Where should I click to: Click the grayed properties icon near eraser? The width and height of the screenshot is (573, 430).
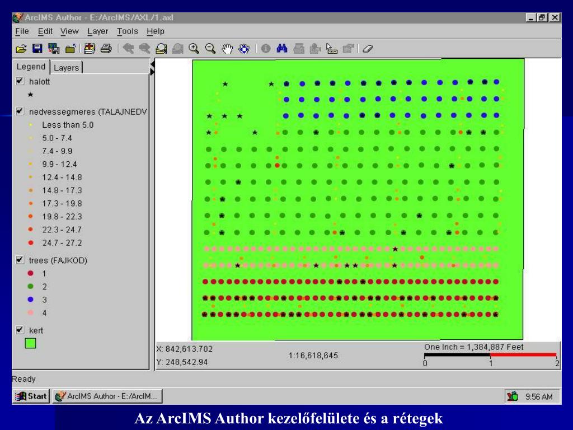[348, 49]
